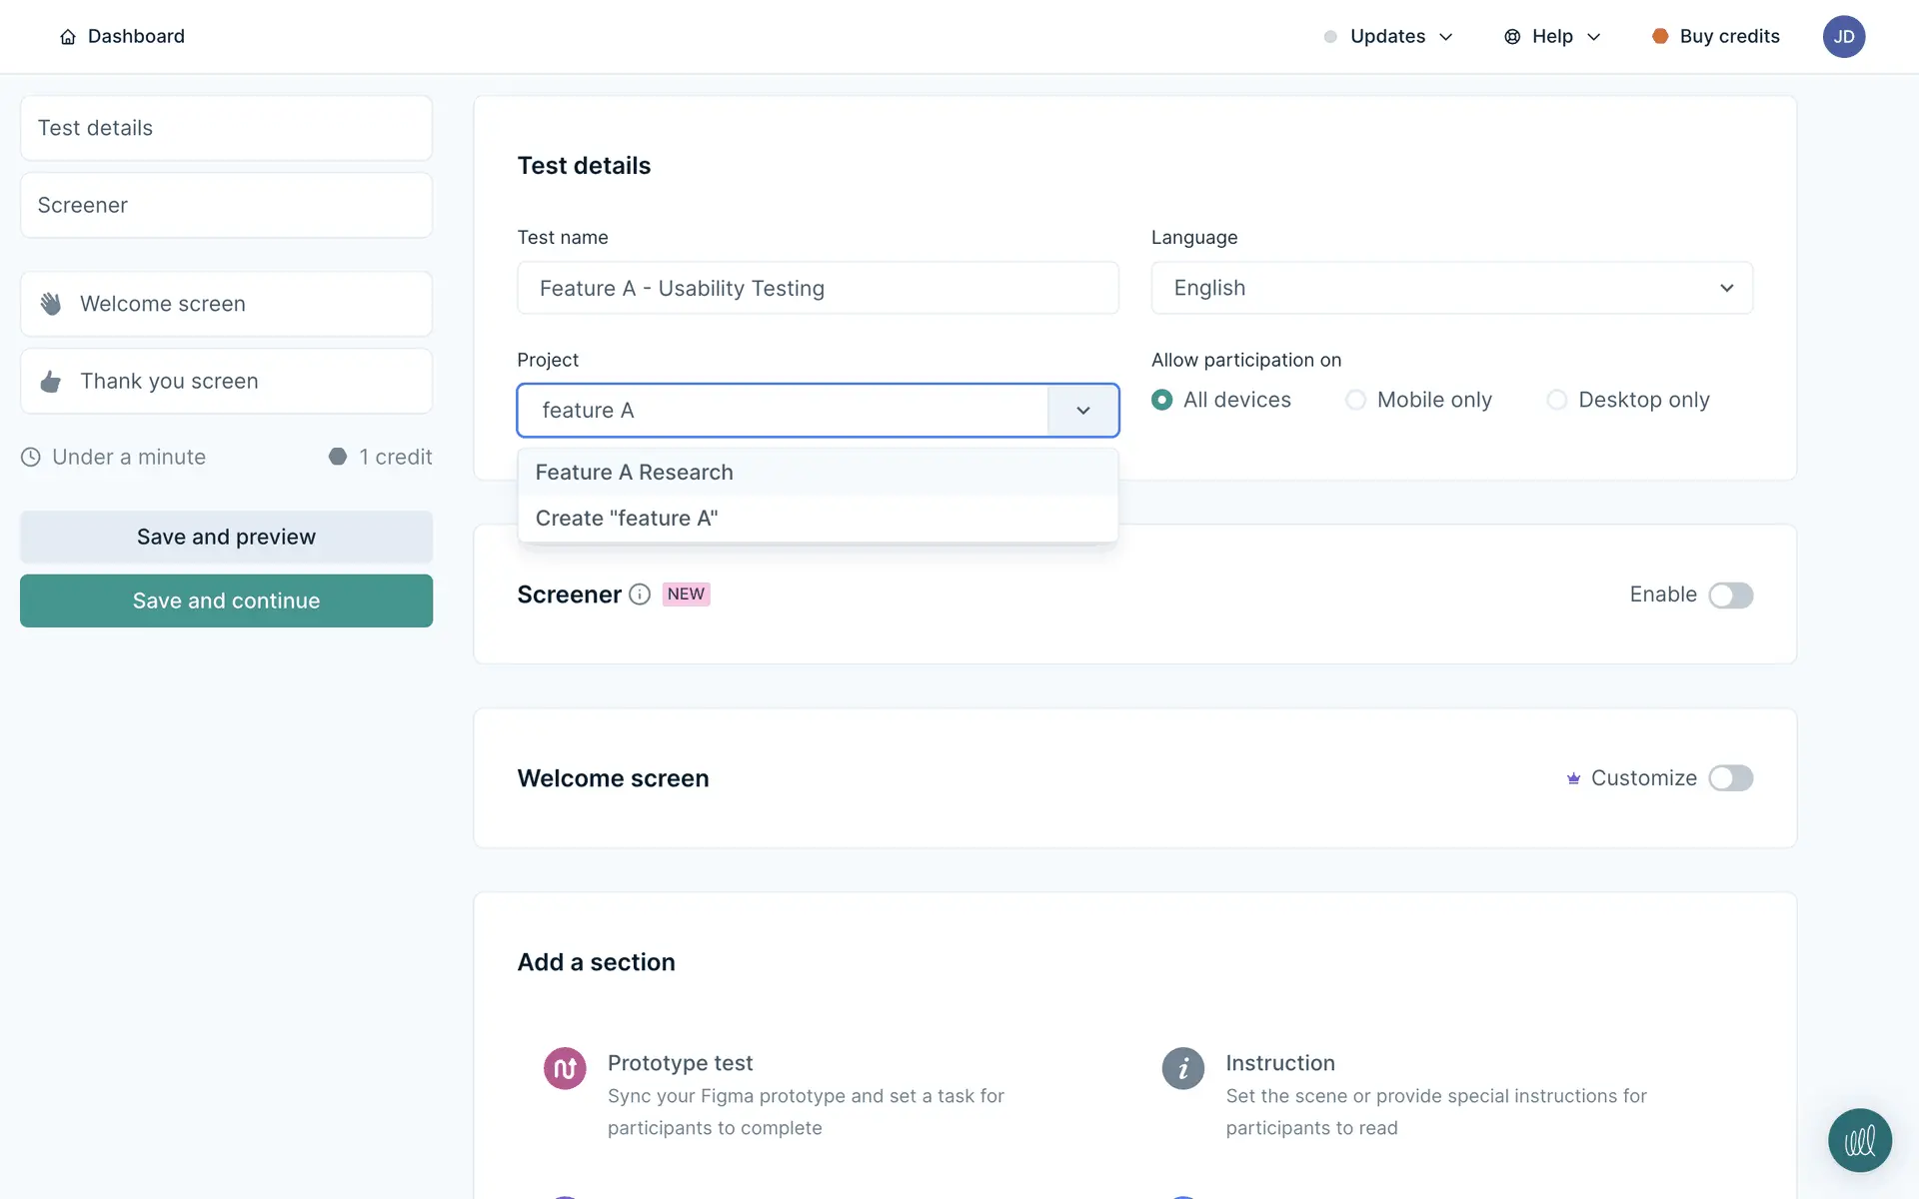Open the Updates dropdown menu
This screenshot has width=1919, height=1199.
click(1388, 37)
